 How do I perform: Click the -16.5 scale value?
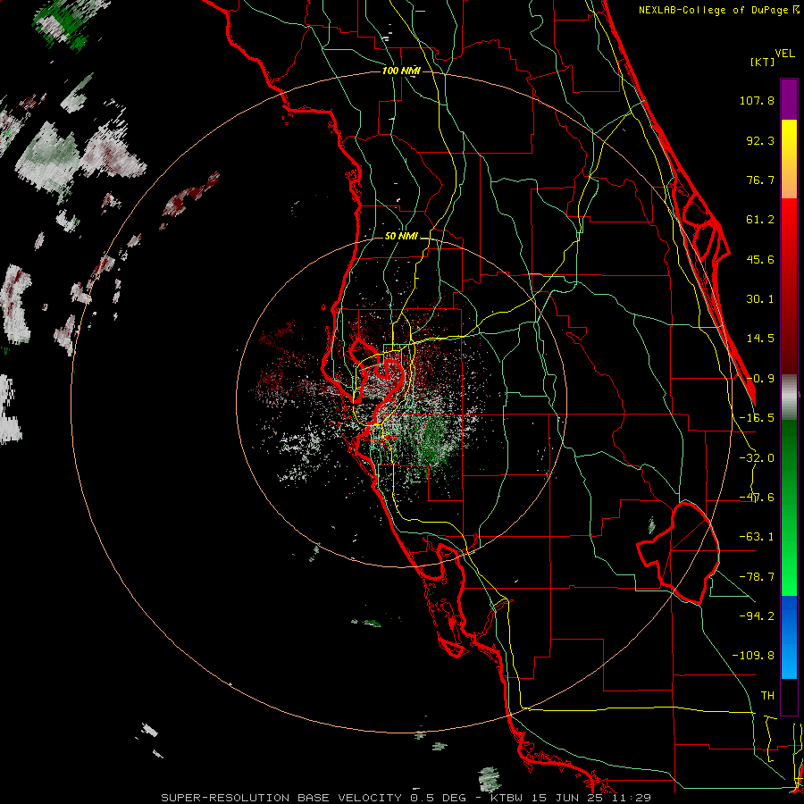pyautogui.click(x=757, y=418)
